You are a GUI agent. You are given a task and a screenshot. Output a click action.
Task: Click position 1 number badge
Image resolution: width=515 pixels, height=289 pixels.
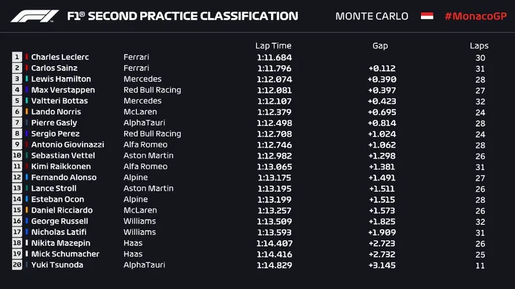(17, 57)
